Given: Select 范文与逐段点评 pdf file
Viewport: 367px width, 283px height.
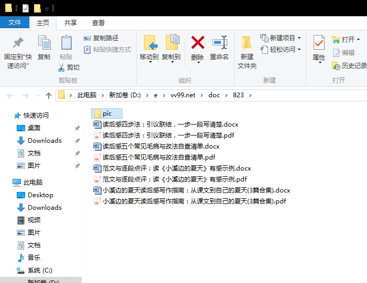Looking at the screenshot, I should (x=170, y=179).
